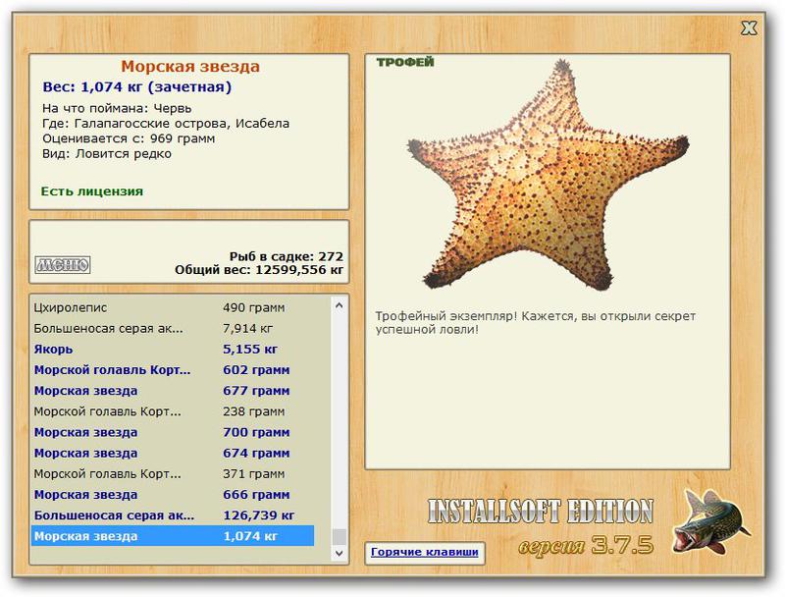Select Морская звезда 700 грамм row
The height and width of the screenshot is (597, 785).
click(x=173, y=432)
